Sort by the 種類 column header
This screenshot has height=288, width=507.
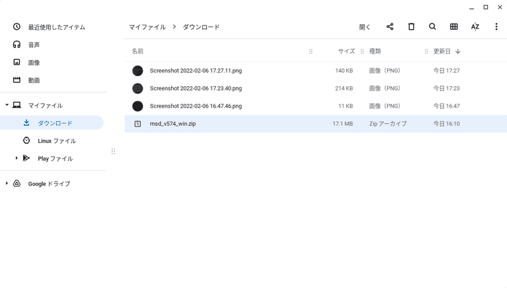pyautogui.click(x=375, y=51)
